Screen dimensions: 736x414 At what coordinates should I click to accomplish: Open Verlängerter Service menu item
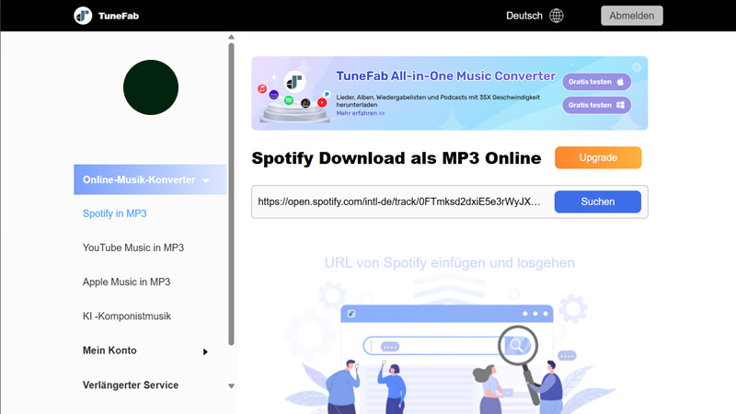pyautogui.click(x=131, y=385)
